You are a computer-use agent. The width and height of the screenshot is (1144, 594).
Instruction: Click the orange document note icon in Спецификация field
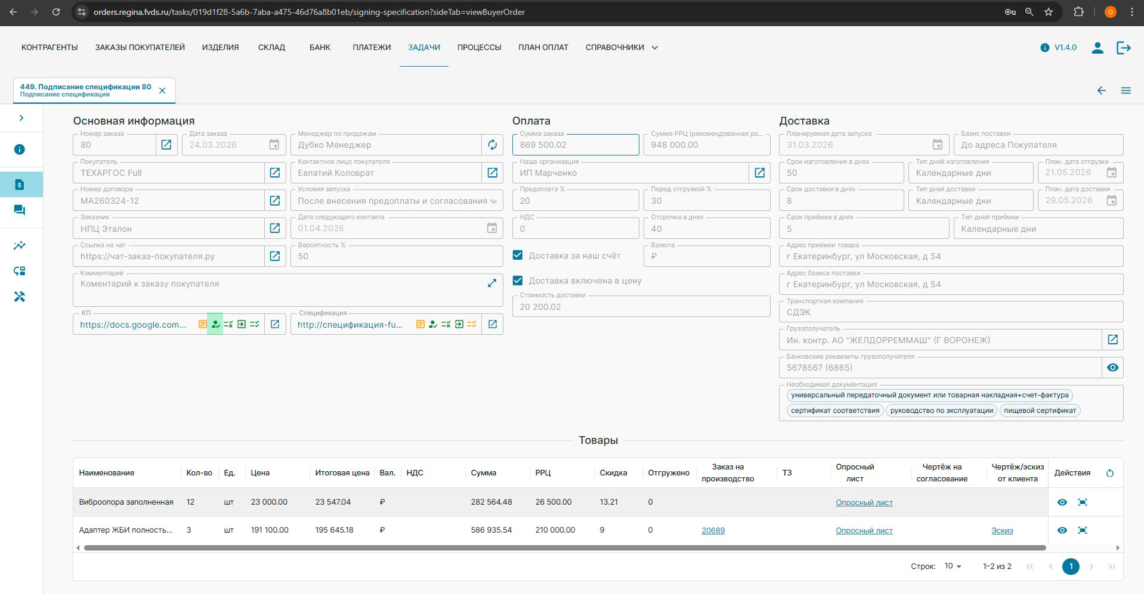(421, 324)
